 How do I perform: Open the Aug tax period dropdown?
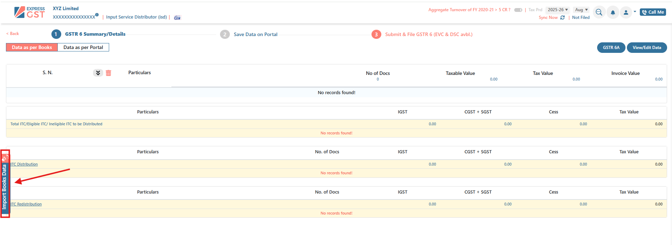[581, 10]
